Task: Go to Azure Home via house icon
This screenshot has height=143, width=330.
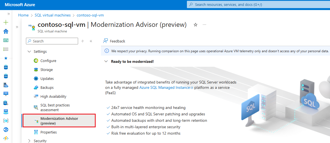Action: pyautogui.click(x=6, y=31)
